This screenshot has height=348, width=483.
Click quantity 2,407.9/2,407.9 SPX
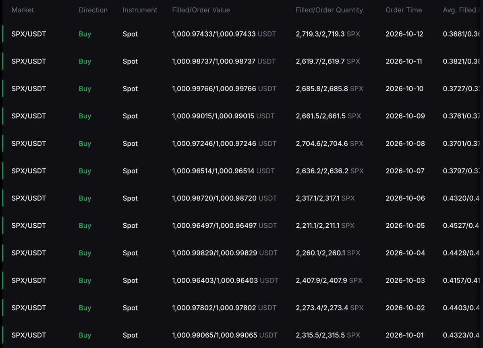329,280
